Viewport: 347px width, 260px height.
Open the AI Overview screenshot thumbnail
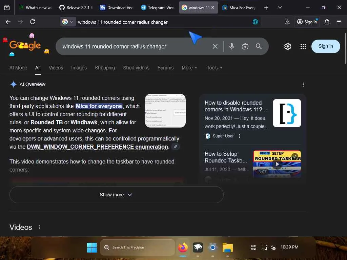click(x=165, y=111)
